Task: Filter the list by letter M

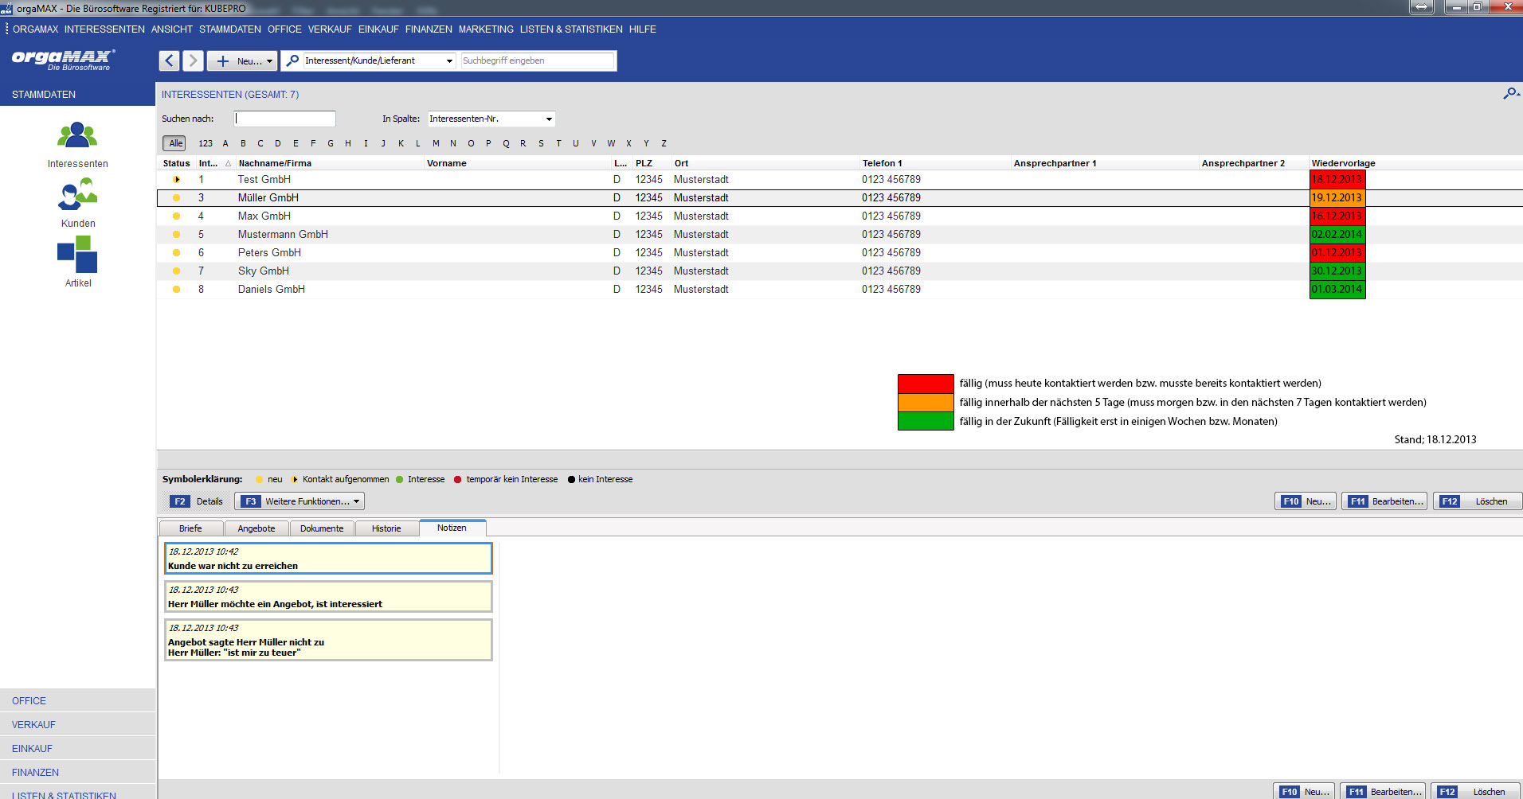Action: click(436, 143)
